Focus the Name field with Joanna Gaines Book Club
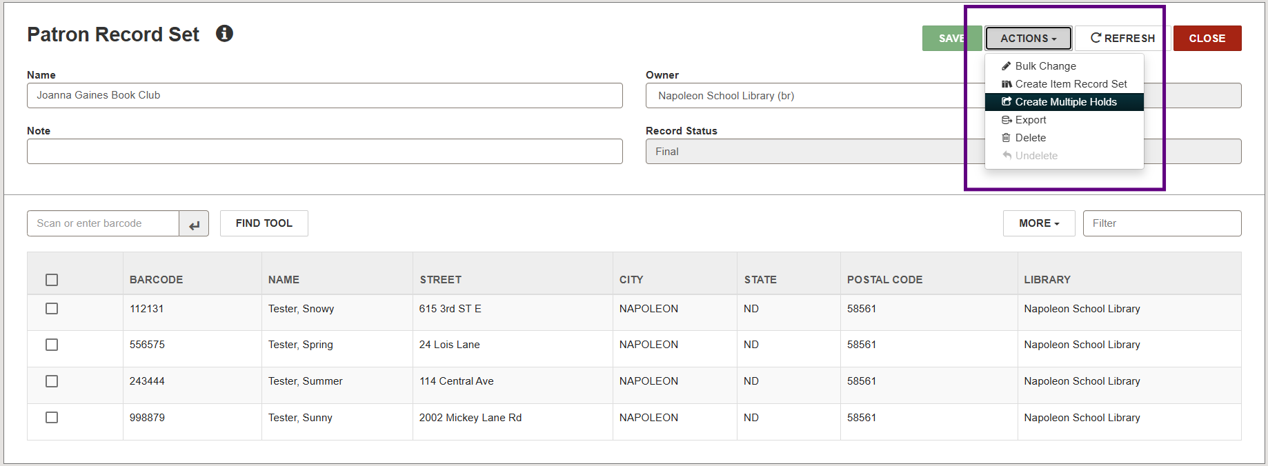 [x=325, y=95]
